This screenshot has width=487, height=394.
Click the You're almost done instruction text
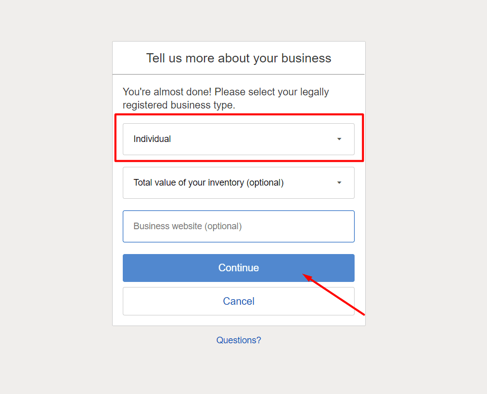(x=226, y=98)
